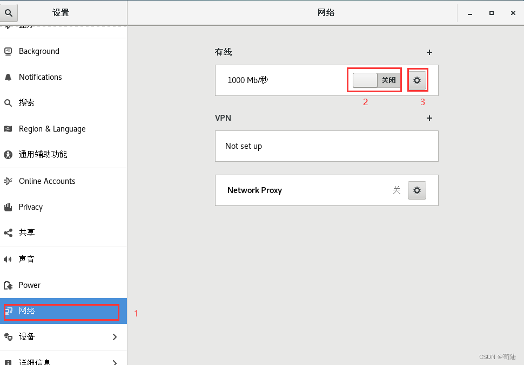Open 共享 sharing settings
This screenshot has width=524, height=365.
pyautogui.click(x=64, y=232)
